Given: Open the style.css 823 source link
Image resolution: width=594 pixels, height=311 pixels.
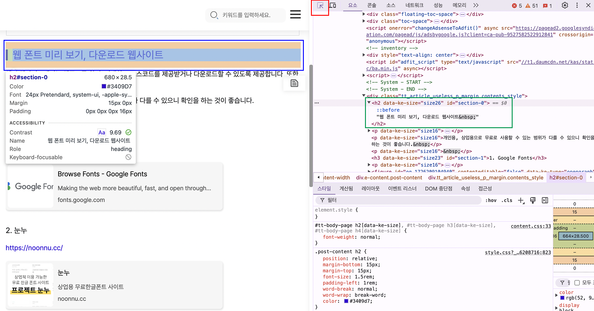Looking at the screenshot, I should tap(518, 252).
